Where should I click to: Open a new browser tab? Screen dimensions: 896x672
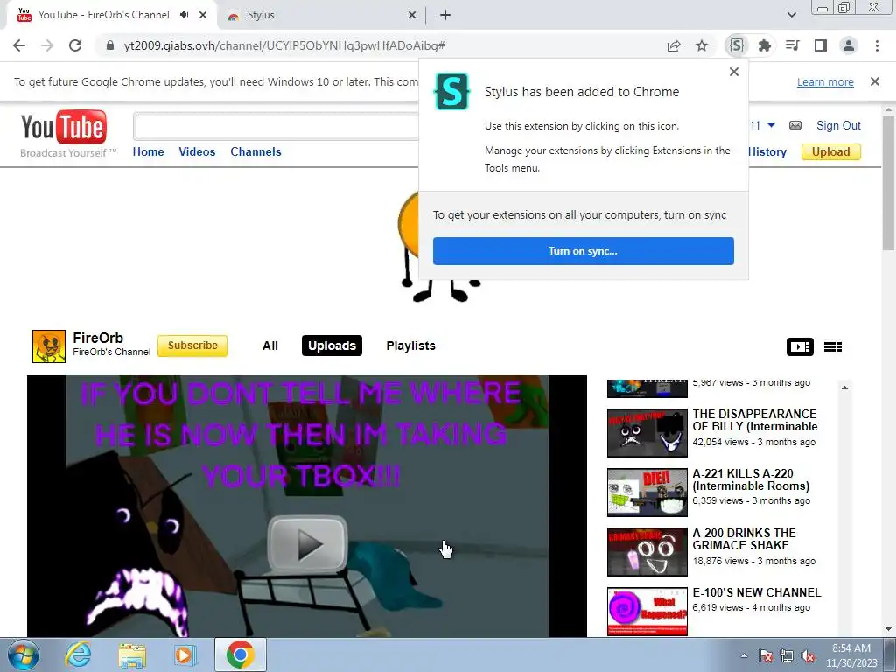tap(445, 15)
